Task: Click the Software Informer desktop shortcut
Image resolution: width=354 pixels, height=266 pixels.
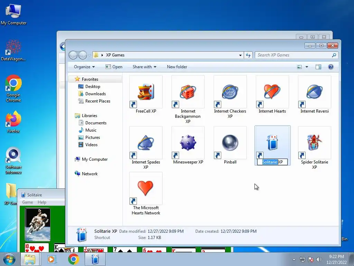Action: pos(13,161)
